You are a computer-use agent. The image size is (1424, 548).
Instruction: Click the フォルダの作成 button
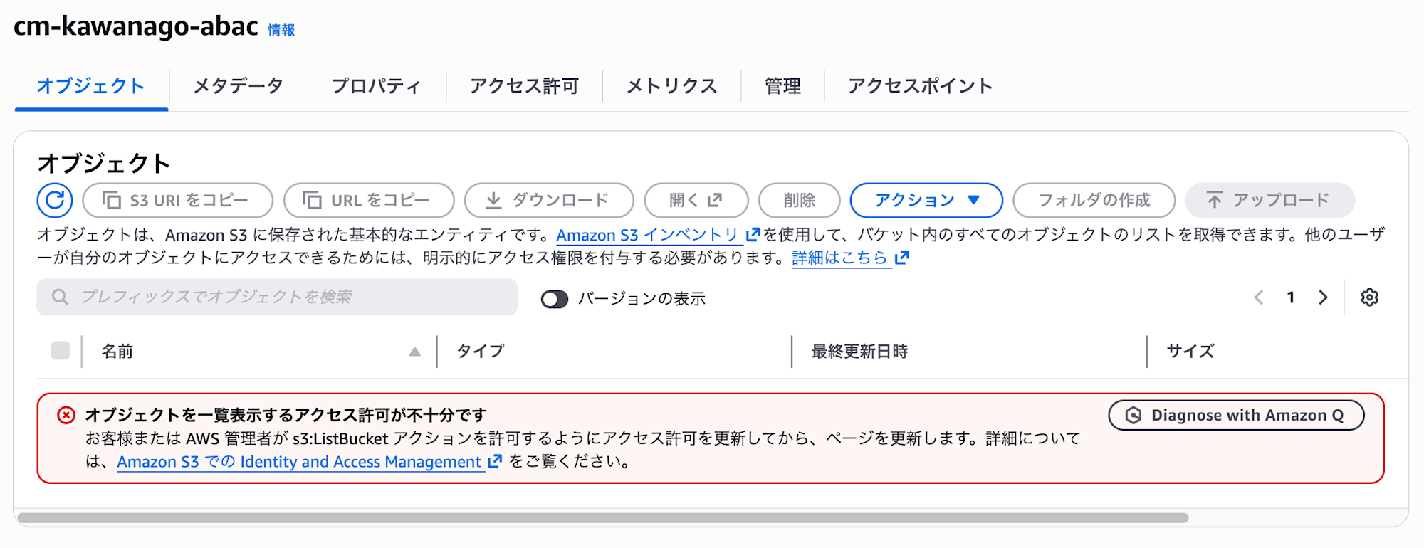1094,200
